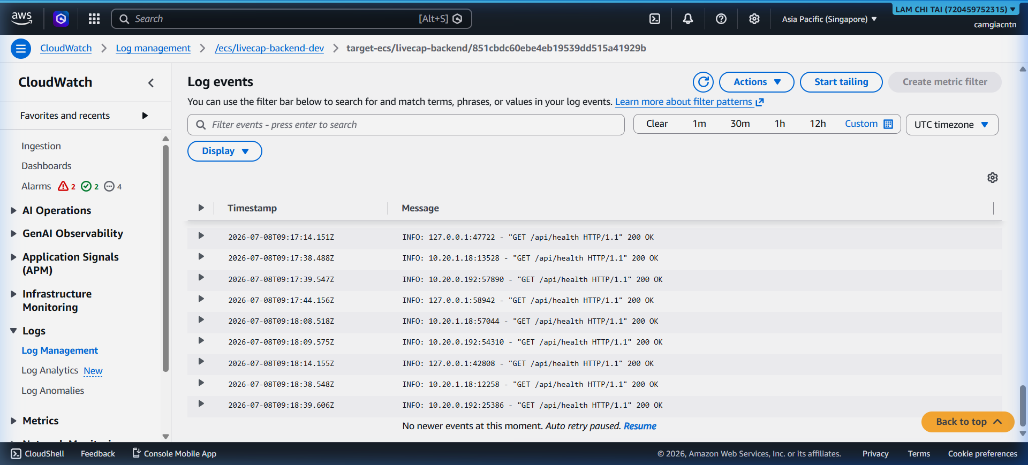
Task: Open the Display dropdown
Action: click(x=224, y=151)
